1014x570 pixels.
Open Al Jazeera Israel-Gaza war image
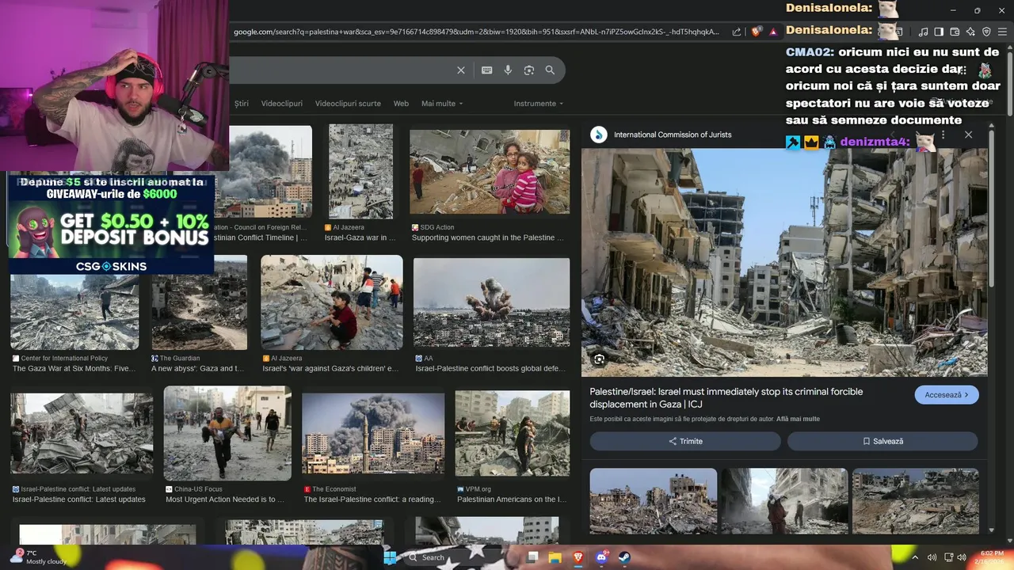pyautogui.click(x=361, y=171)
